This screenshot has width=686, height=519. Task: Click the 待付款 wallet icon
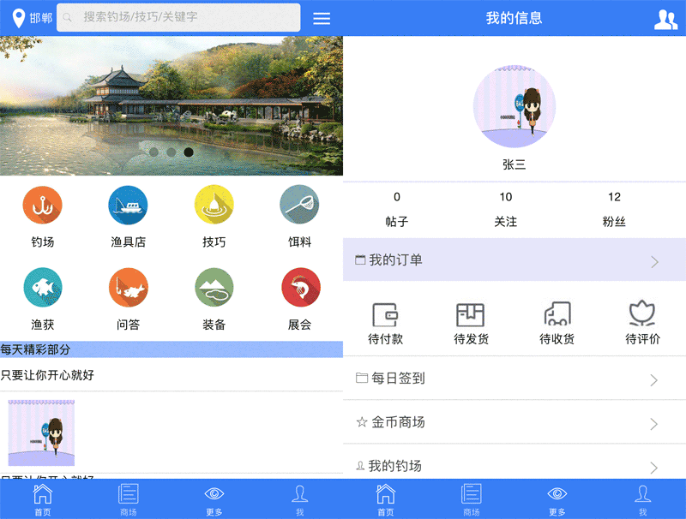click(x=385, y=314)
